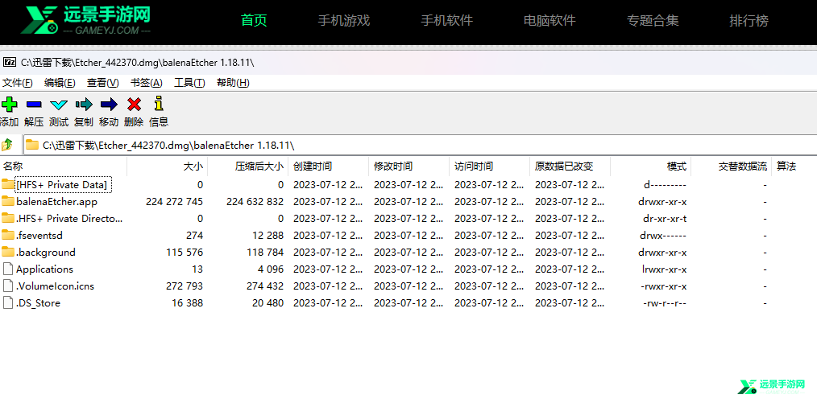Click packed size value 274 432
This screenshot has width=817, height=407.
265,286
